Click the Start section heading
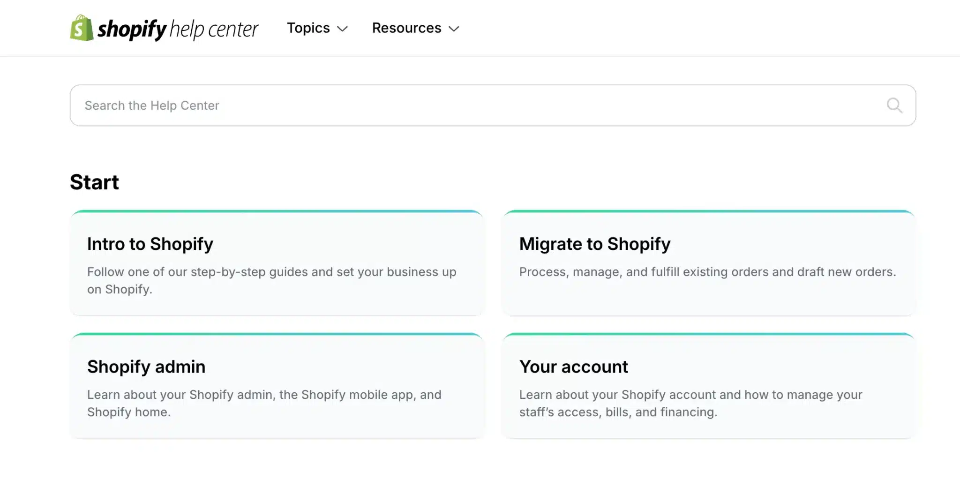This screenshot has height=479, width=960. [x=94, y=182]
